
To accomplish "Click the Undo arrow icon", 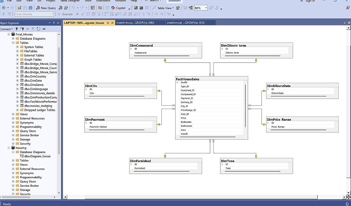I will tap(73, 8).
